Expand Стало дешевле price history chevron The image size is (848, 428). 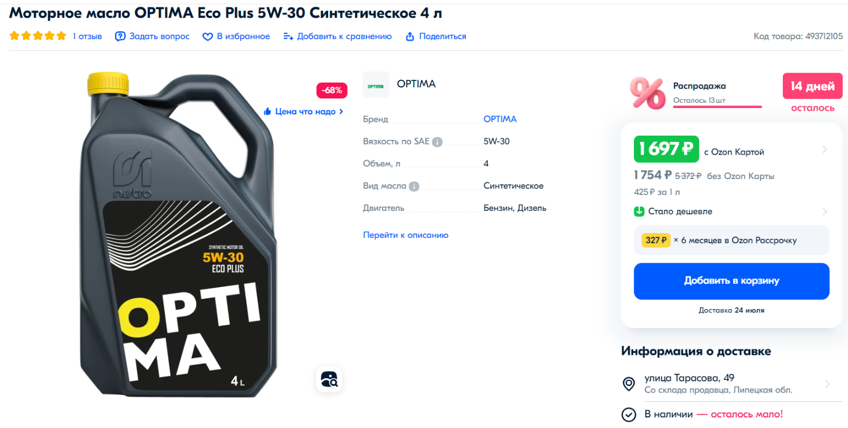click(x=825, y=211)
